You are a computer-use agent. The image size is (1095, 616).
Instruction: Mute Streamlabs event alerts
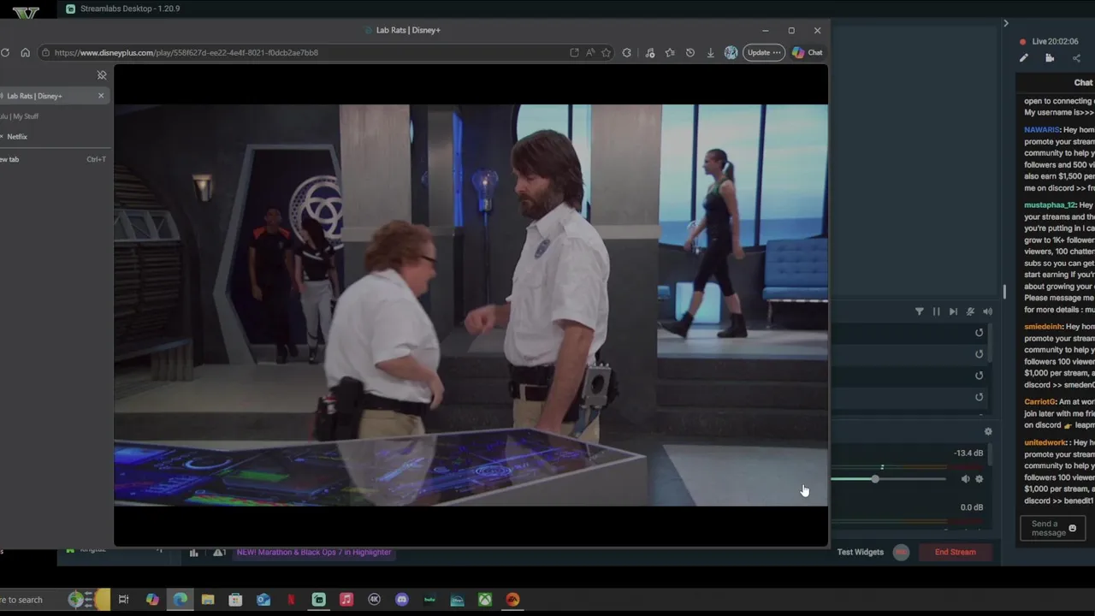pyautogui.click(x=970, y=311)
